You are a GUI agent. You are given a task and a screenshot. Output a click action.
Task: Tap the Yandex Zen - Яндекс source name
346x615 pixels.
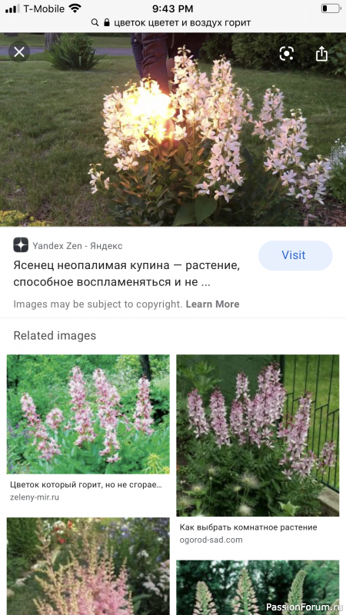tap(78, 246)
